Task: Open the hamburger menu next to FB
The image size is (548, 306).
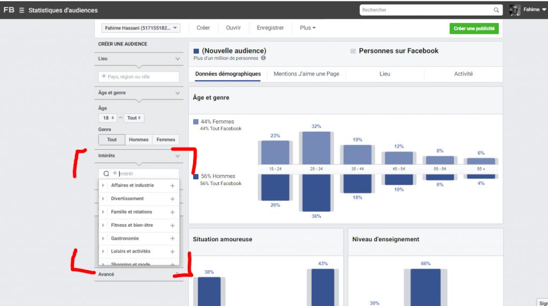Action: click(21, 10)
